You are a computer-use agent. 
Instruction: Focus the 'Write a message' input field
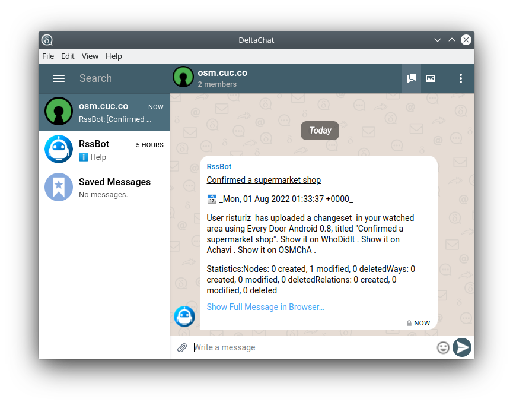click(x=311, y=347)
